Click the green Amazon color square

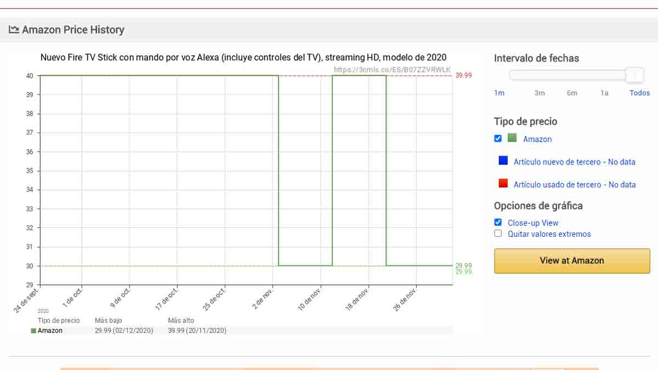click(512, 138)
